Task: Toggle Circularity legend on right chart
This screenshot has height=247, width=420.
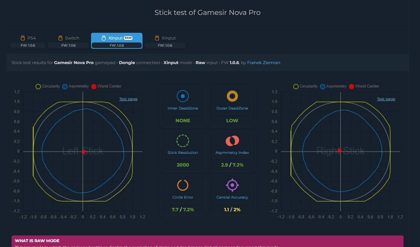Action: click(x=305, y=86)
